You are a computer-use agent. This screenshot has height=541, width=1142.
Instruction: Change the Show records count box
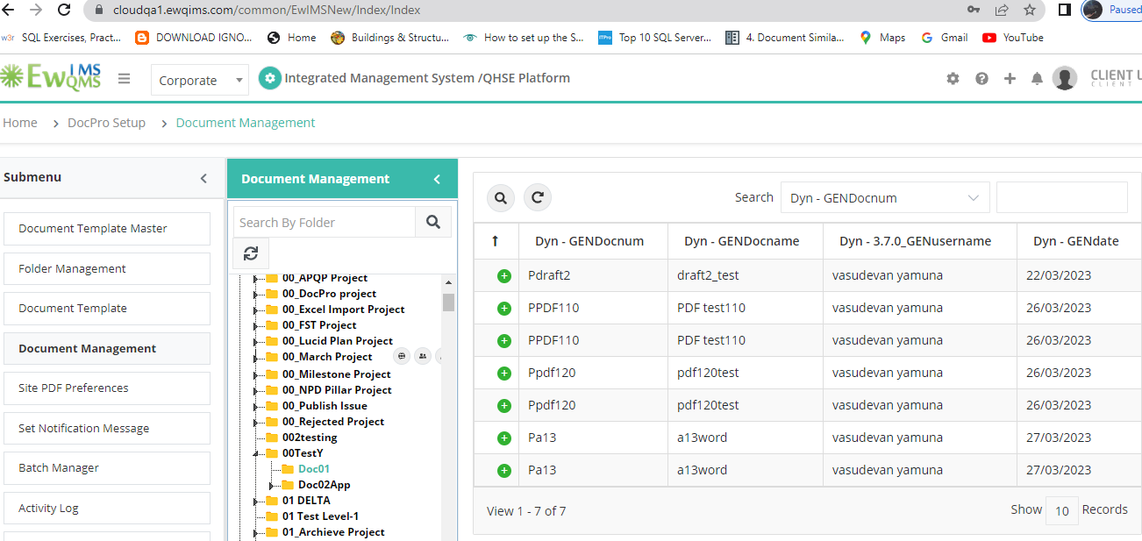pos(1061,510)
